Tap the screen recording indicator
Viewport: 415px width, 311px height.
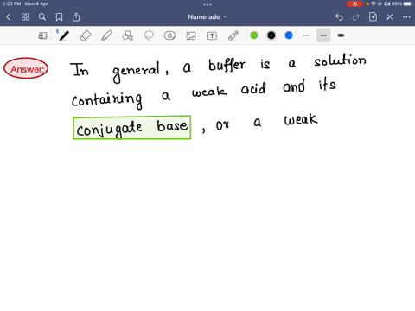(x=354, y=4)
